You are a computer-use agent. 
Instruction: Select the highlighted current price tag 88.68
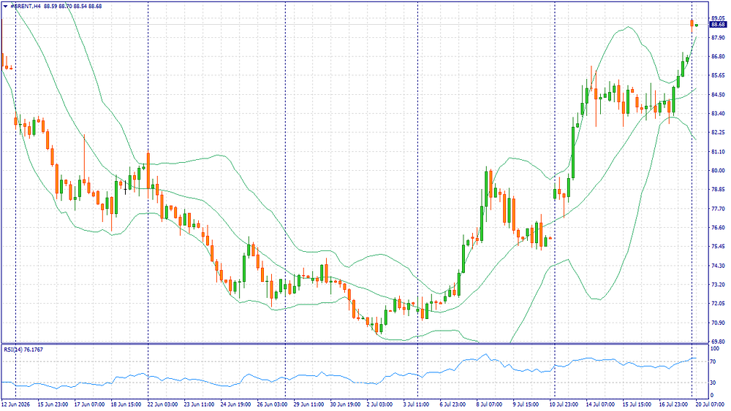pyautogui.click(x=718, y=25)
